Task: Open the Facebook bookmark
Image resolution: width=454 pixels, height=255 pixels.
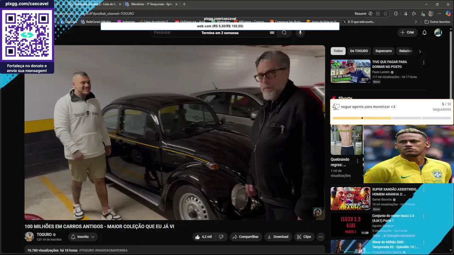Action: pos(69,22)
